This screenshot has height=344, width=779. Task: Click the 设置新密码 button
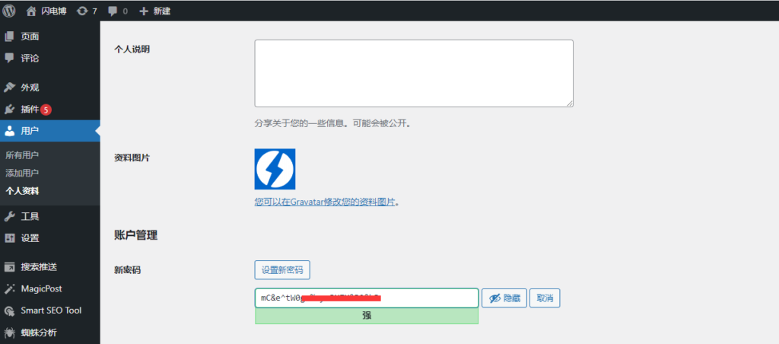pyautogui.click(x=282, y=270)
